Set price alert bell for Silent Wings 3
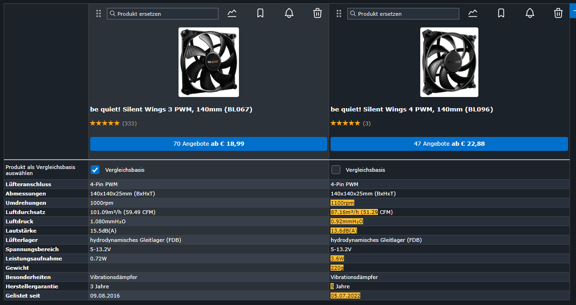576x305 pixels. pos(289,13)
